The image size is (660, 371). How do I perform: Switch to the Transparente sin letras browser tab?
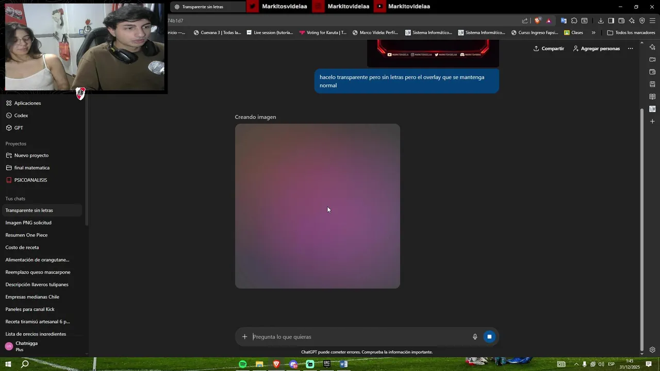tap(208, 7)
